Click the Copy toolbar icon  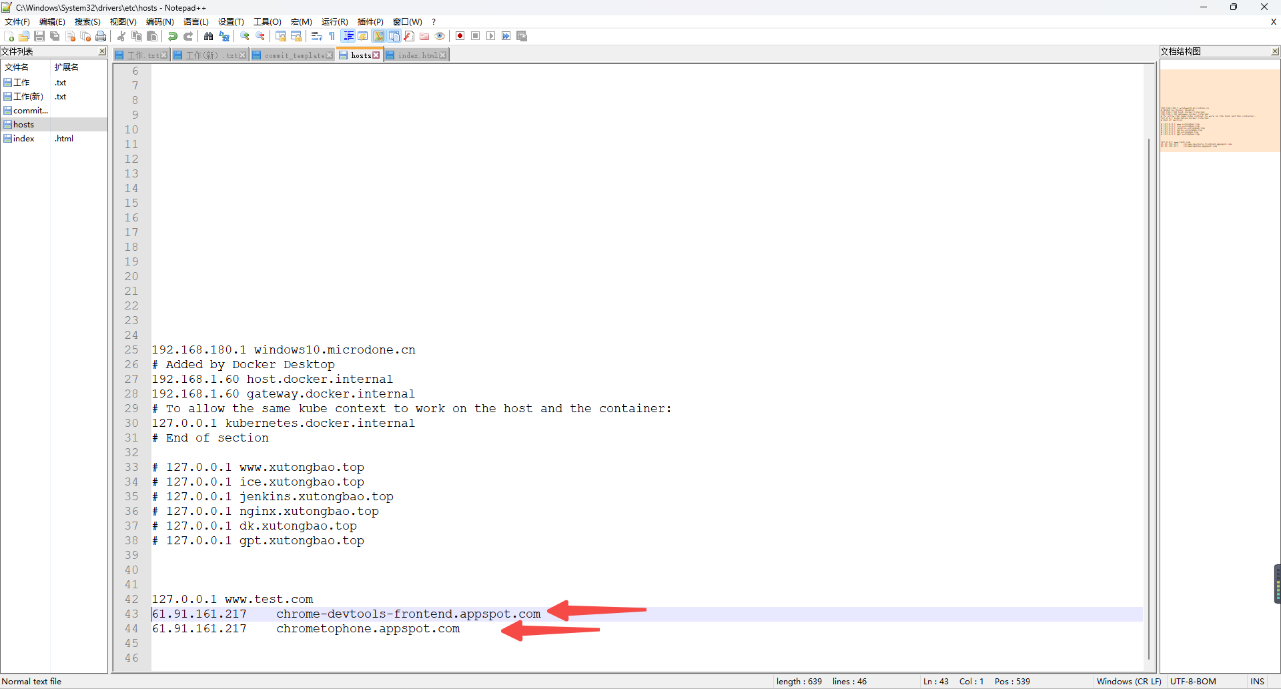[x=137, y=36]
